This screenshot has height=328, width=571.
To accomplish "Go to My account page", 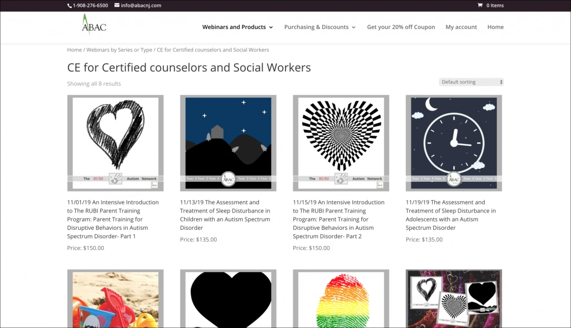I will pos(461,27).
